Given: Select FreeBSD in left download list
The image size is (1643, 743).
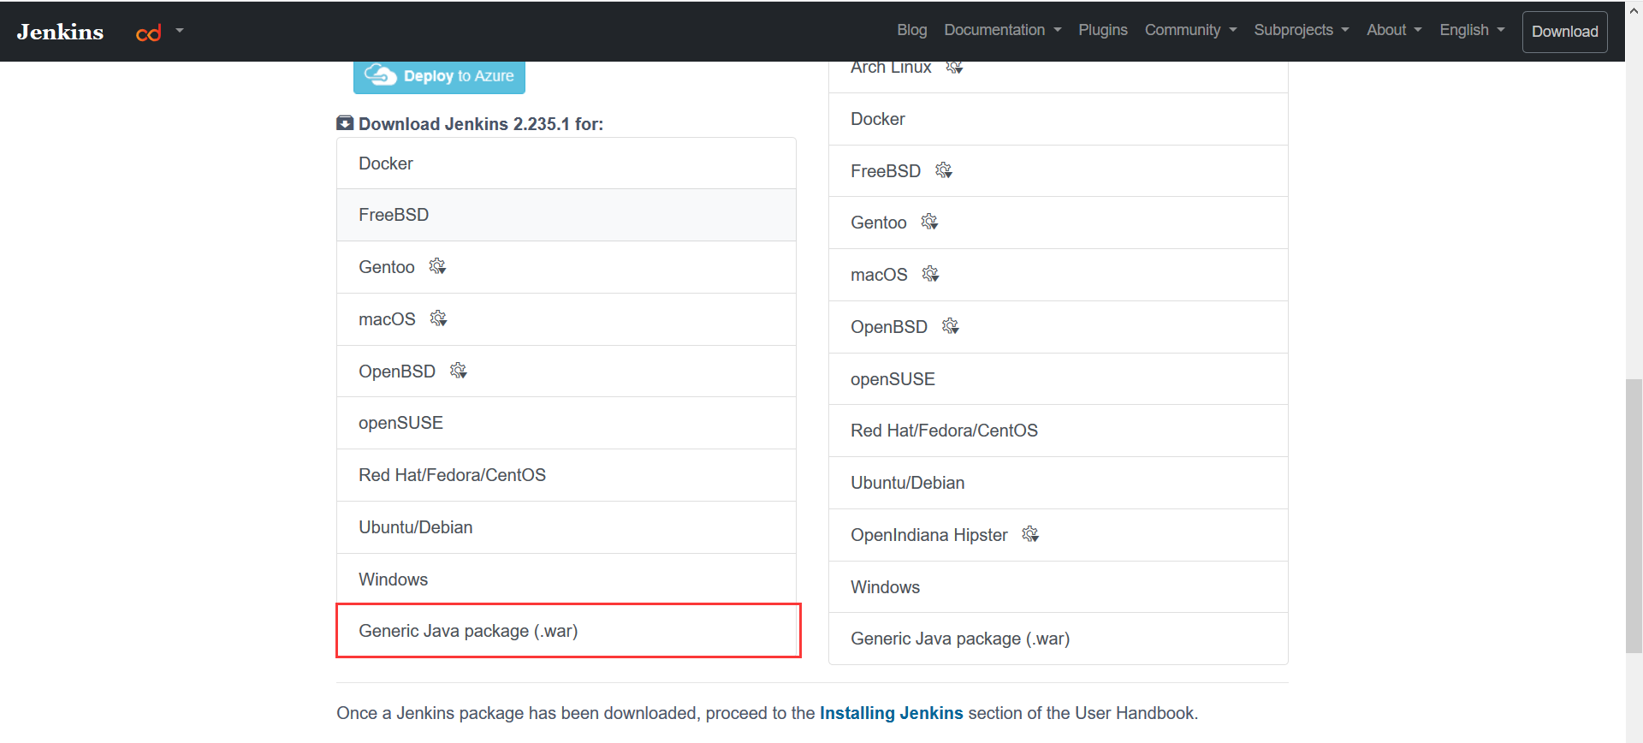Looking at the screenshot, I should click(566, 215).
